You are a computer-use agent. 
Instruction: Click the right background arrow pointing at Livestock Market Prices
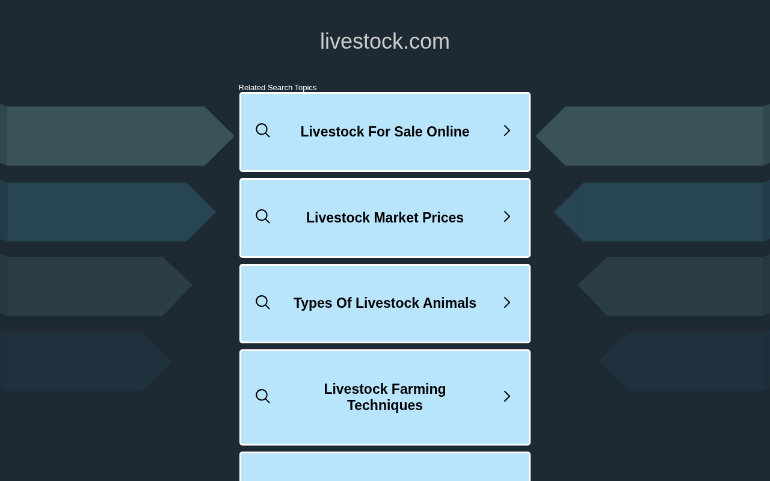[x=662, y=212]
